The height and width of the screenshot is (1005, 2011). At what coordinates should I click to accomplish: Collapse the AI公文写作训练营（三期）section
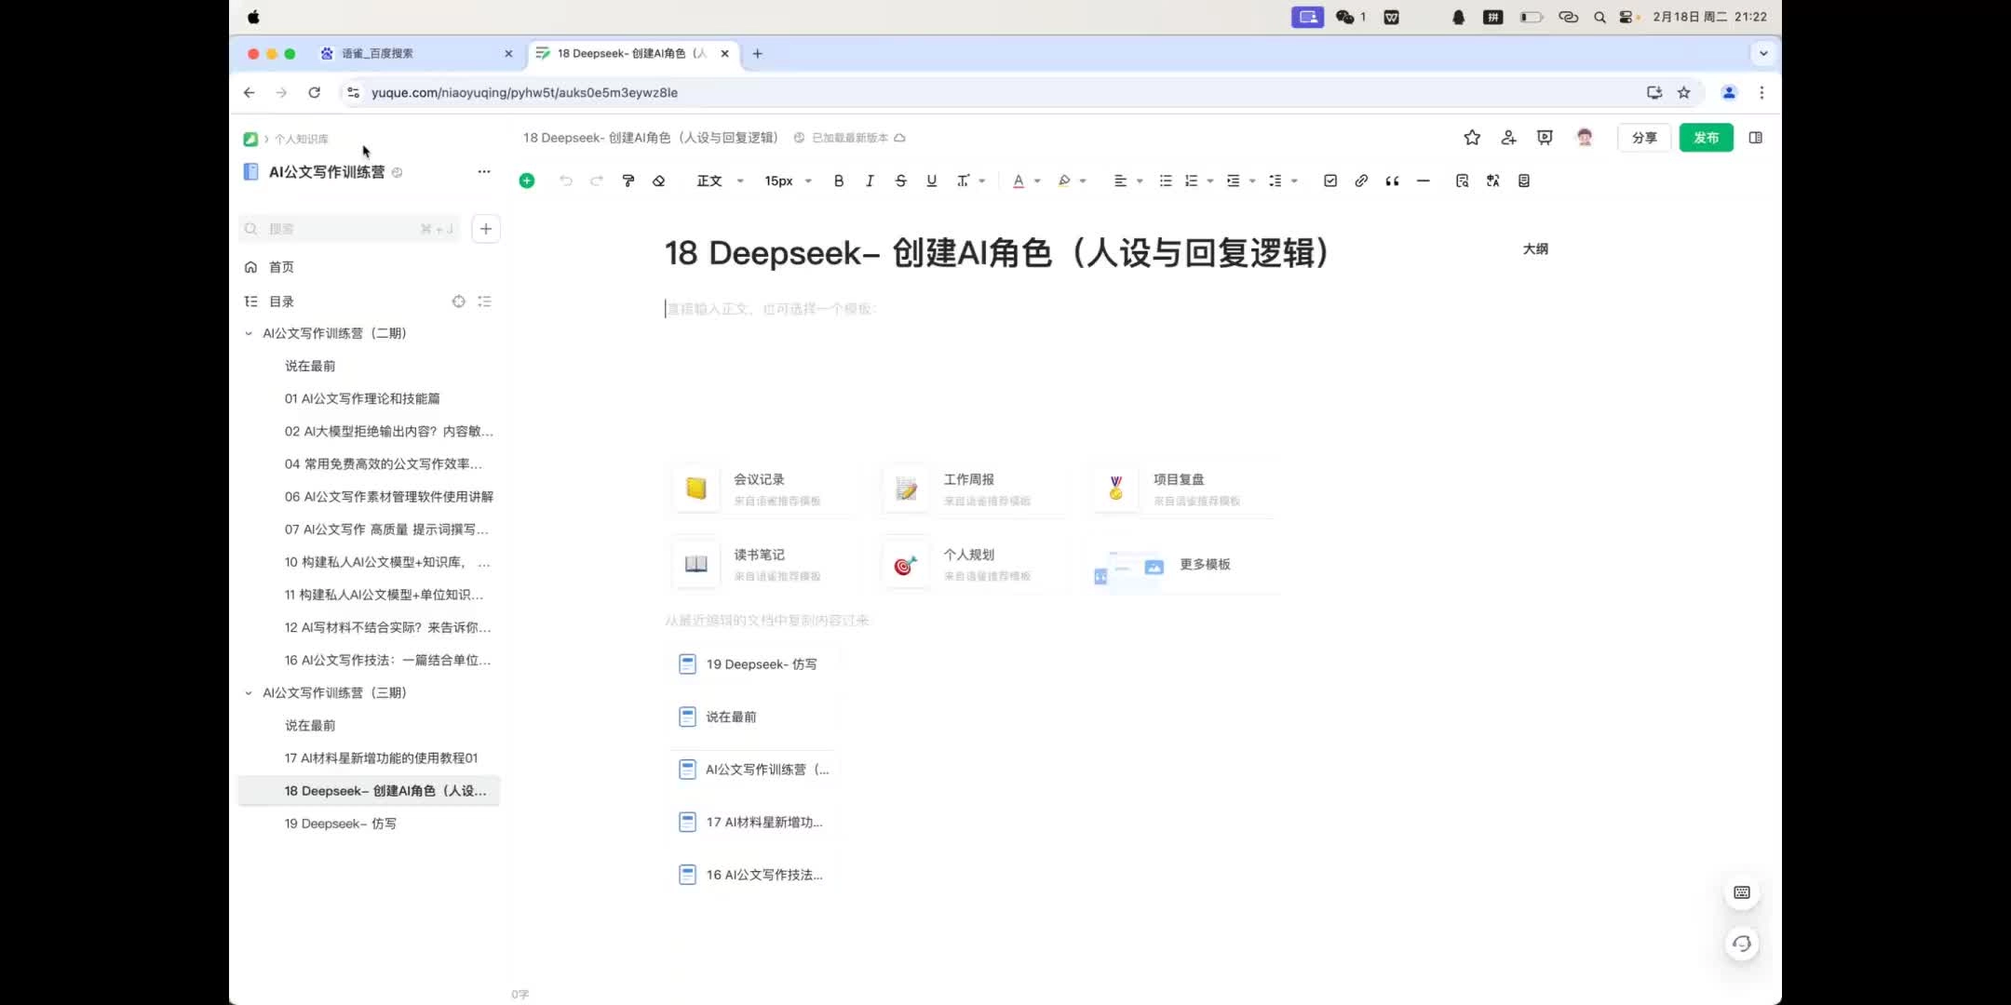click(248, 692)
